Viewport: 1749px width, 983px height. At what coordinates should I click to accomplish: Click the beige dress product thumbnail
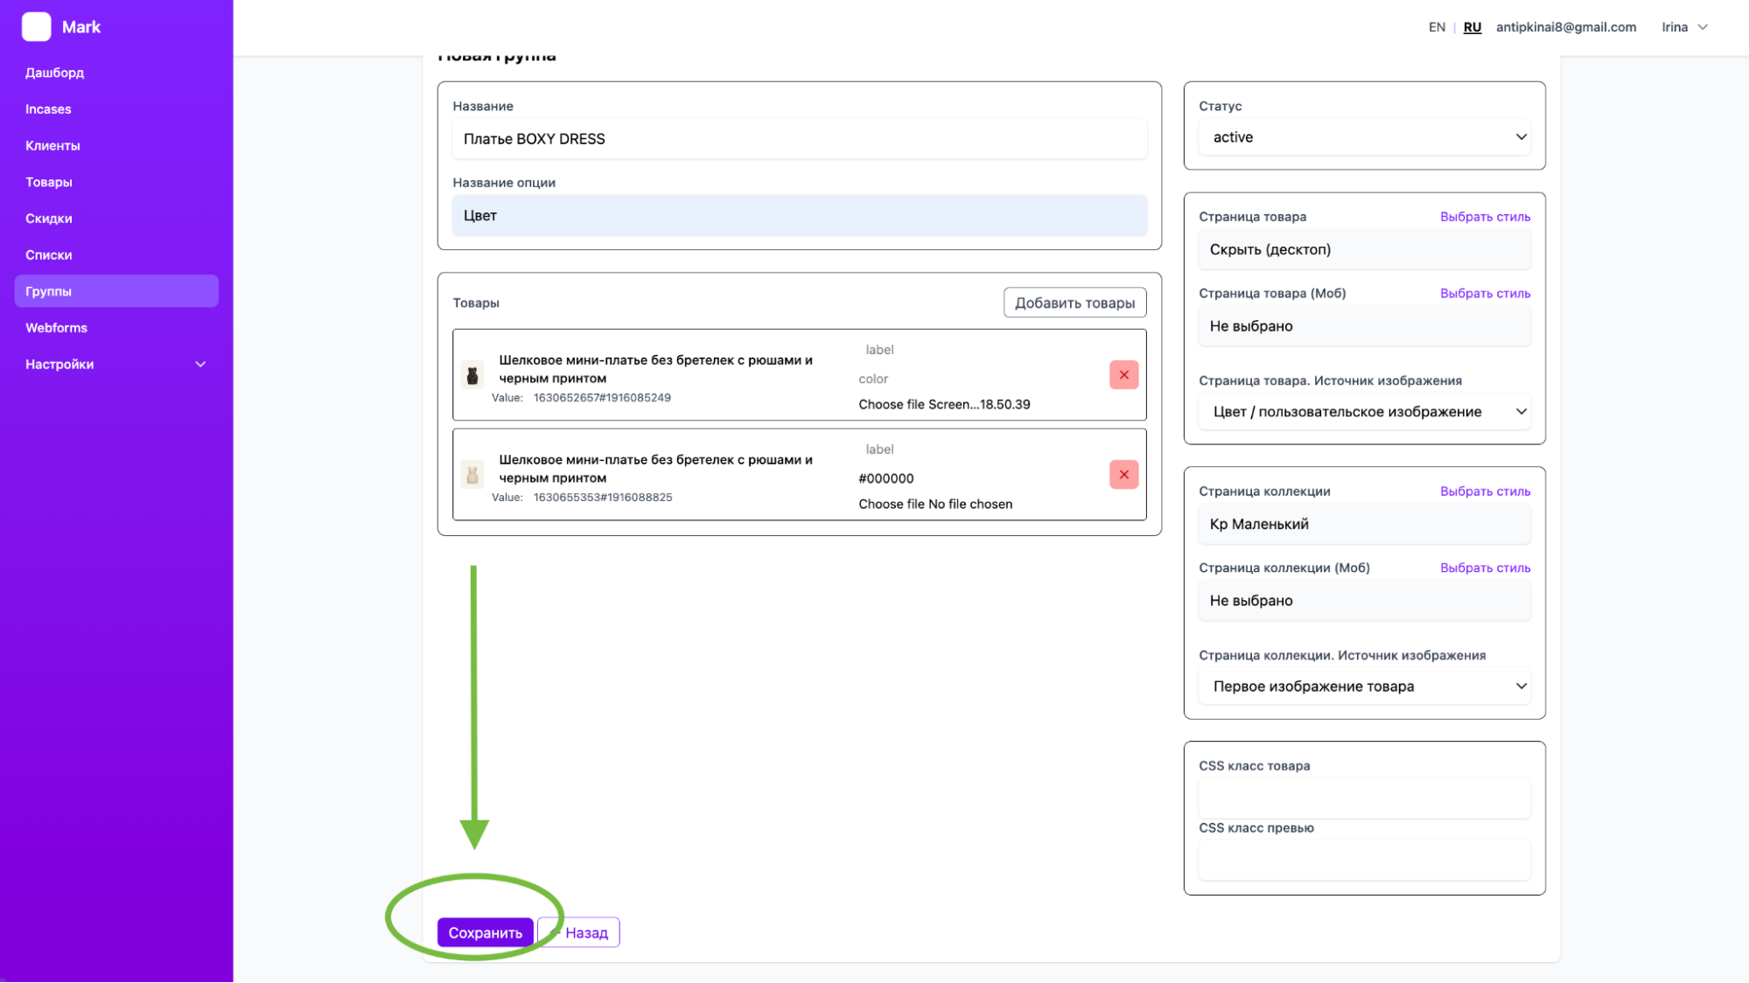pos(472,475)
